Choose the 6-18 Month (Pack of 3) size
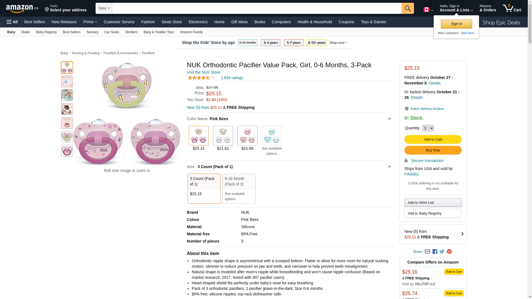 [239, 188]
